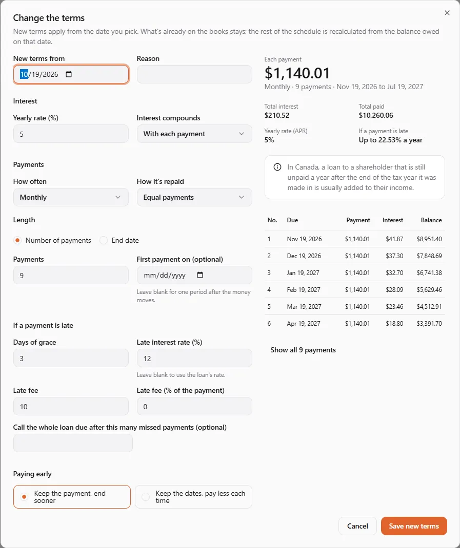Viewport: 460px width, 548px height.
Task: Click the missed payments call-due field
Action: (73, 443)
